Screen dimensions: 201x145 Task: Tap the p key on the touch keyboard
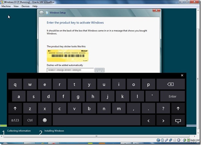click(x=148, y=84)
